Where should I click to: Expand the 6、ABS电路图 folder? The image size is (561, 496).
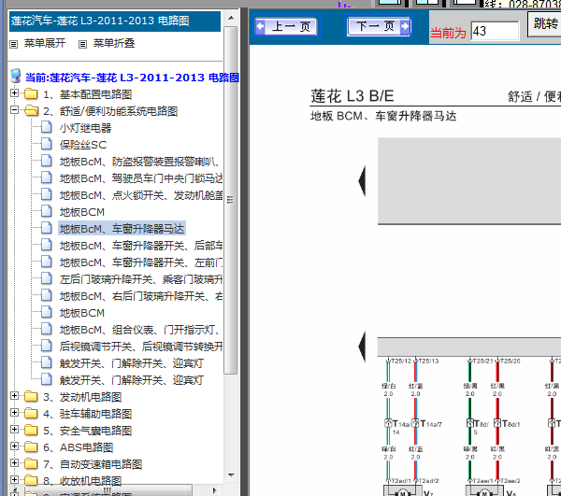click(x=14, y=446)
